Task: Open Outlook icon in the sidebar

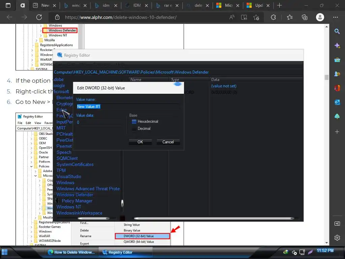Action: pos(337,102)
